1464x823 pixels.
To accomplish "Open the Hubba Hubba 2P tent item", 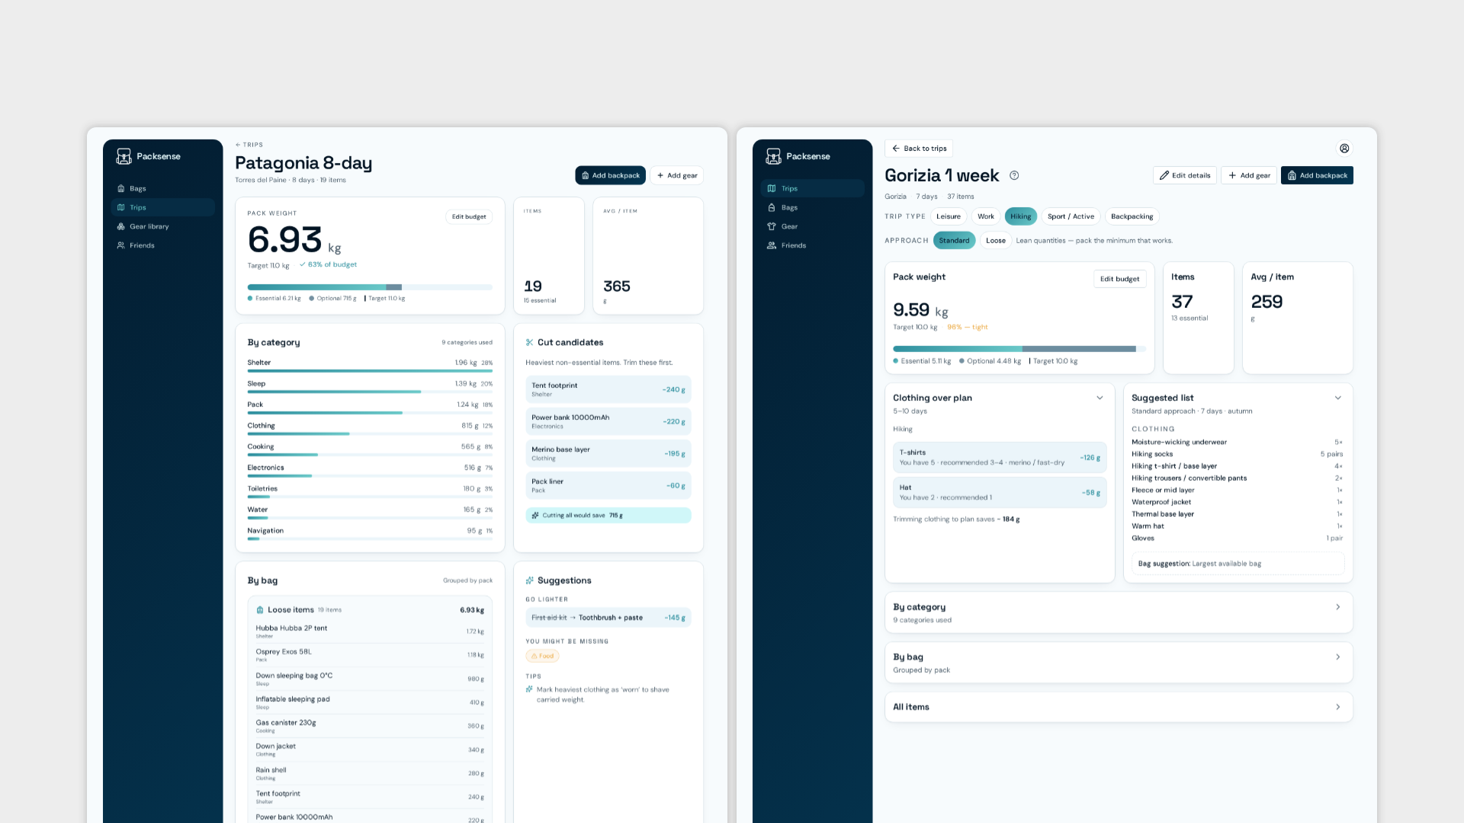I will [370, 632].
